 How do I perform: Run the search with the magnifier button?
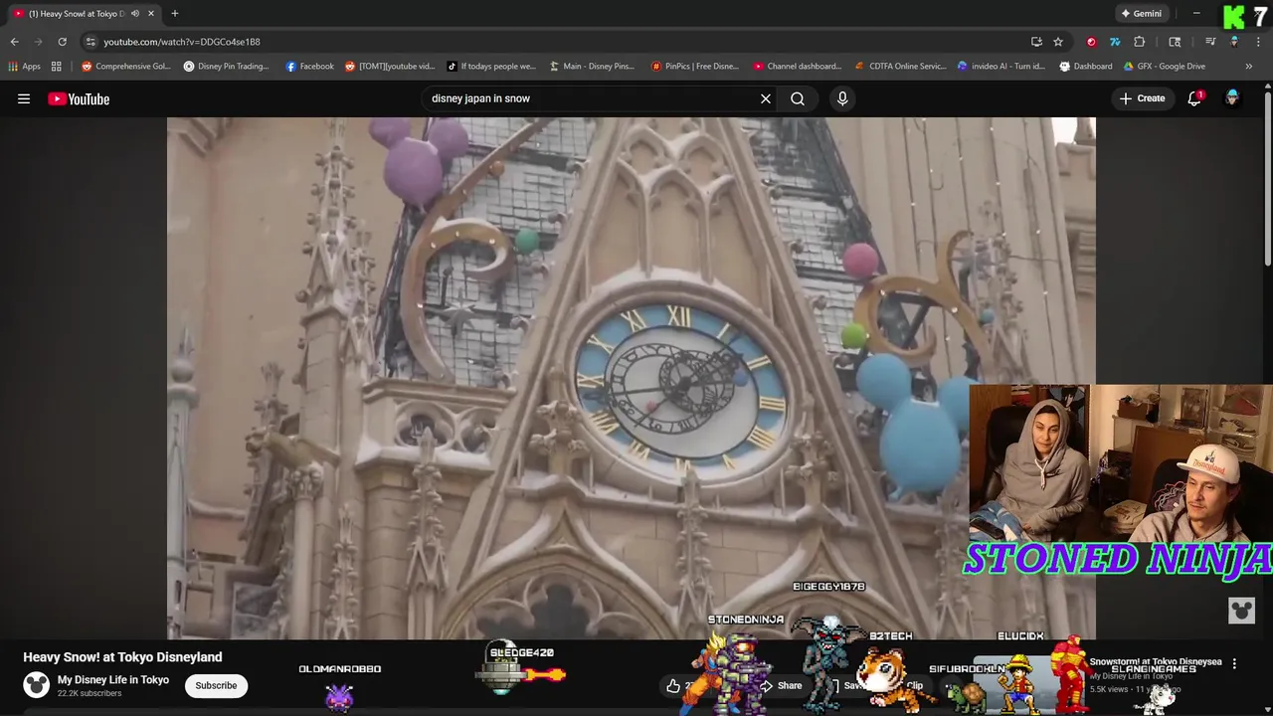[x=798, y=98]
